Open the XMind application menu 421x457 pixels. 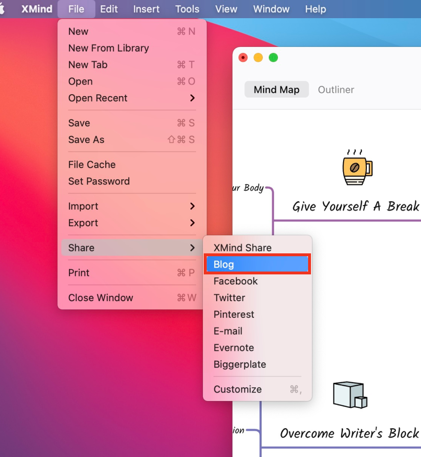point(37,9)
